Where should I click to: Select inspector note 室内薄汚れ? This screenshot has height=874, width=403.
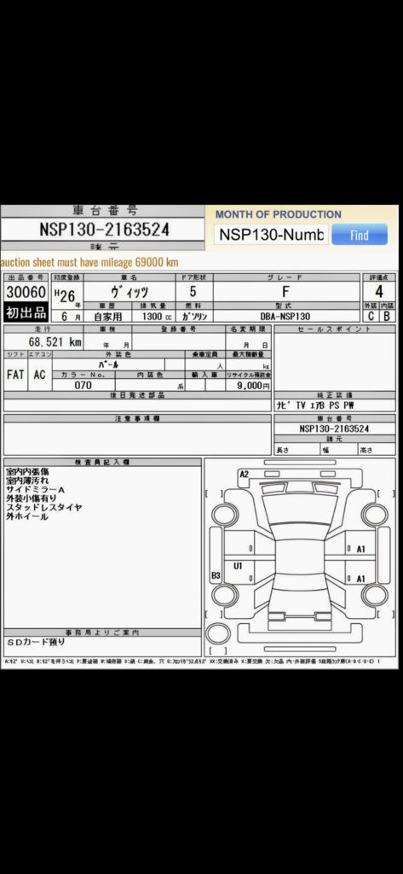point(26,481)
